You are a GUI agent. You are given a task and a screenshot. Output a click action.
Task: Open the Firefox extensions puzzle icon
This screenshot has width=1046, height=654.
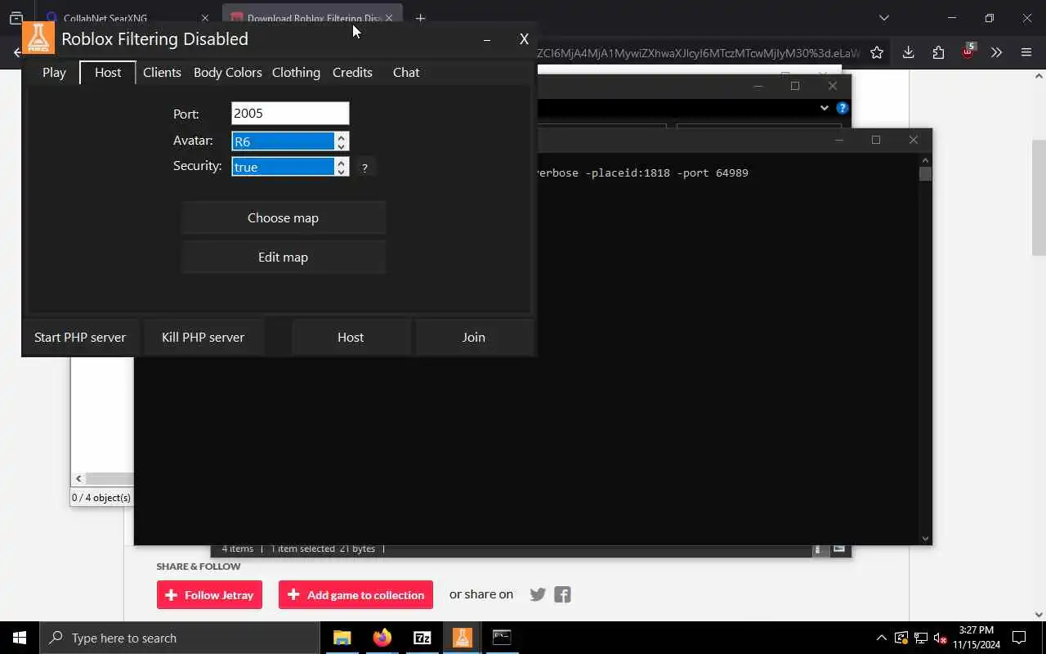click(x=938, y=52)
